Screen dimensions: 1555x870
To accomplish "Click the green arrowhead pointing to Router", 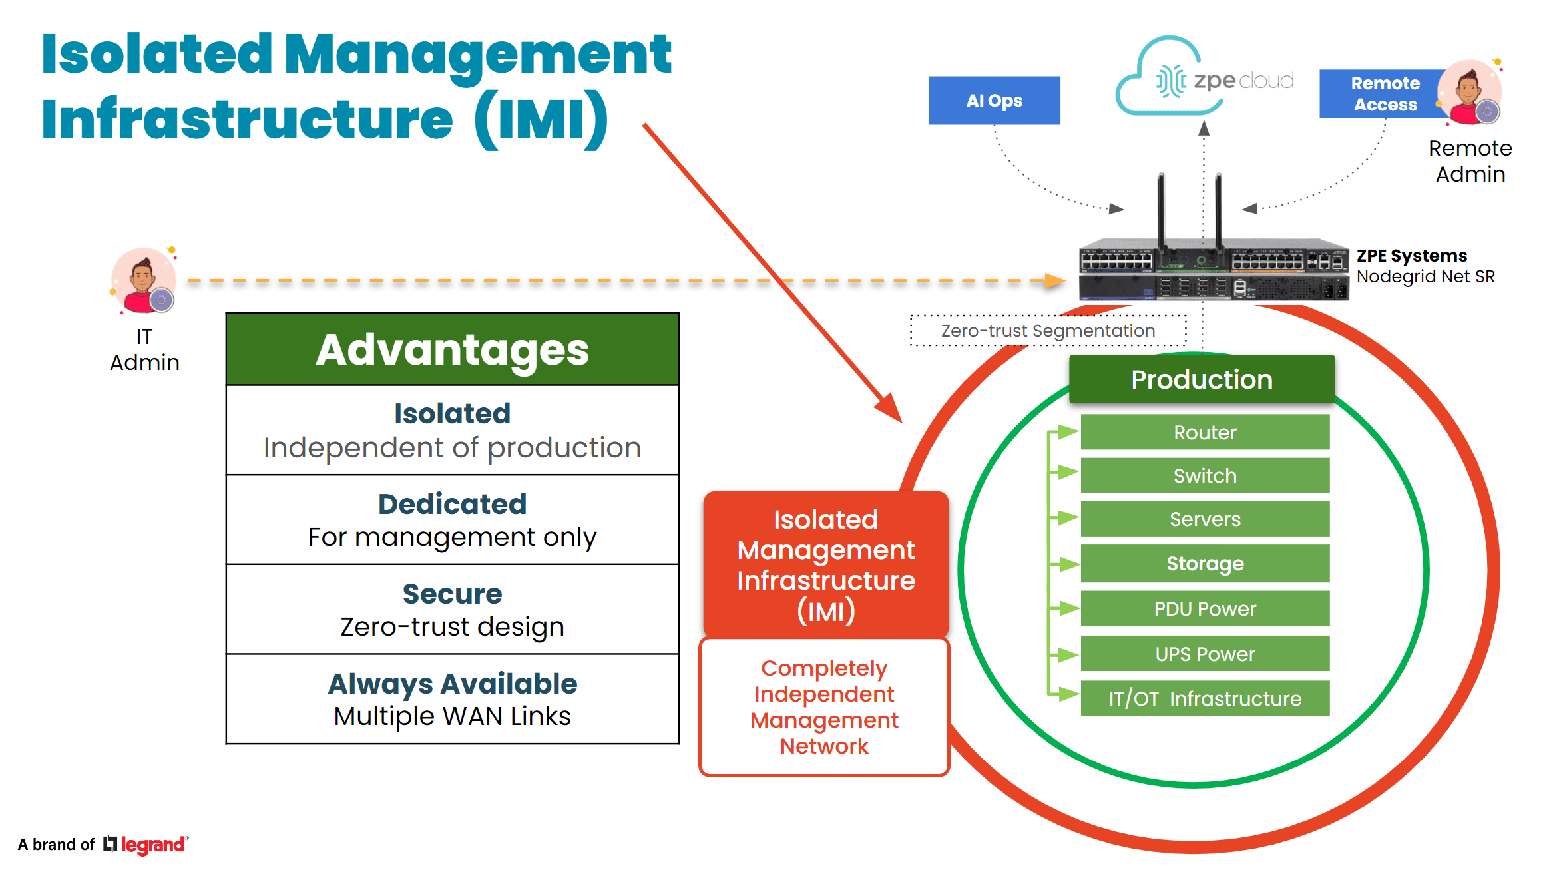I will pyautogui.click(x=1068, y=432).
